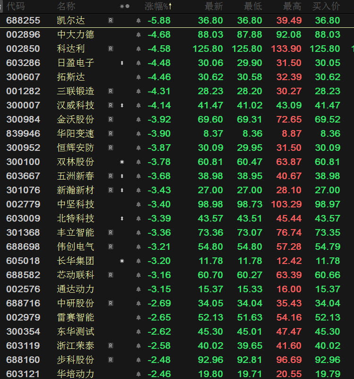This screenshot has width=354, height=379.
Task: Click the bell icon on 华阳变速 row
Action: point(138,134)
